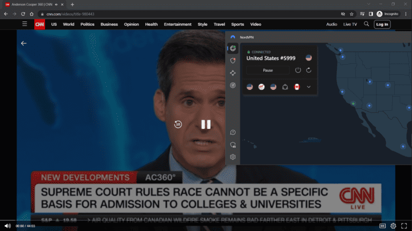
Task: Reconnect VPN with refresh icon
Action: [x=309, y=70]
